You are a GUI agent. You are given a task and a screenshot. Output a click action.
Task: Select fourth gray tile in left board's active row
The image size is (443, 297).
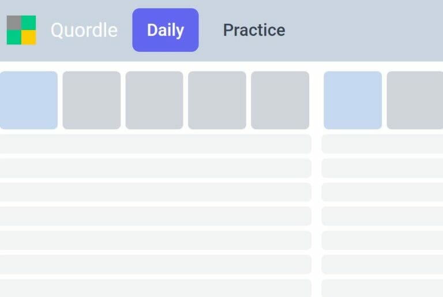(217, 100)
